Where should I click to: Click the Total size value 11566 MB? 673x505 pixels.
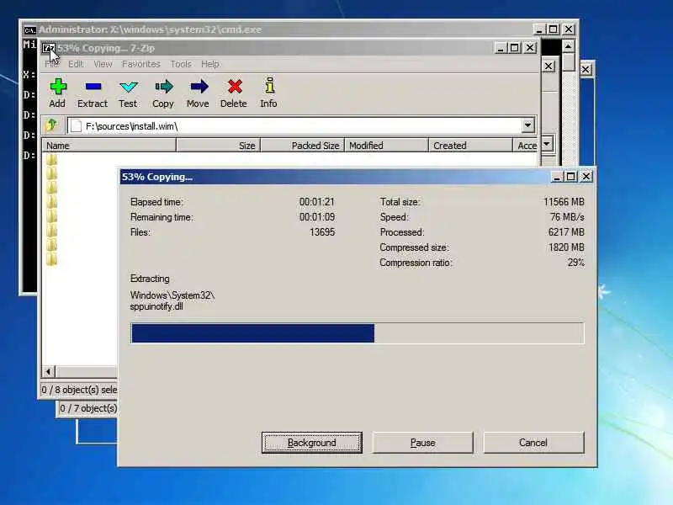point(564,201)
